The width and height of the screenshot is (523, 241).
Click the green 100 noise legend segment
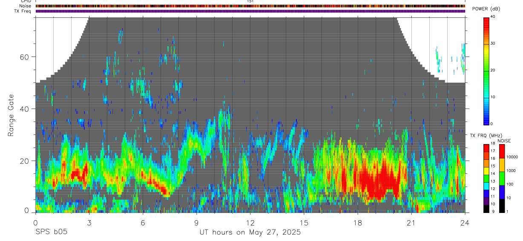point(502,179)
